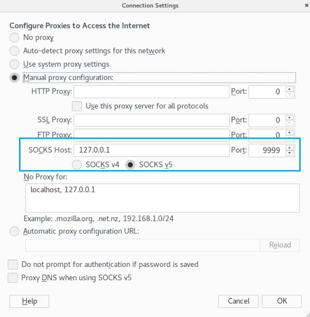The width and height of the screenshot is (310, 317).
Task: Increase the HTTP Proxy port value
Action: [x=290, y=89]
